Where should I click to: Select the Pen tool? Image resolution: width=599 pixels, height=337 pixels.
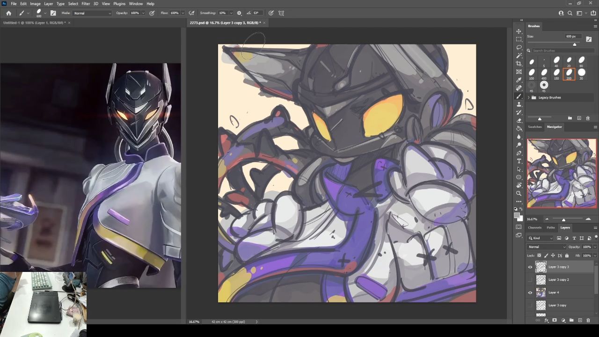pos(519,153)
